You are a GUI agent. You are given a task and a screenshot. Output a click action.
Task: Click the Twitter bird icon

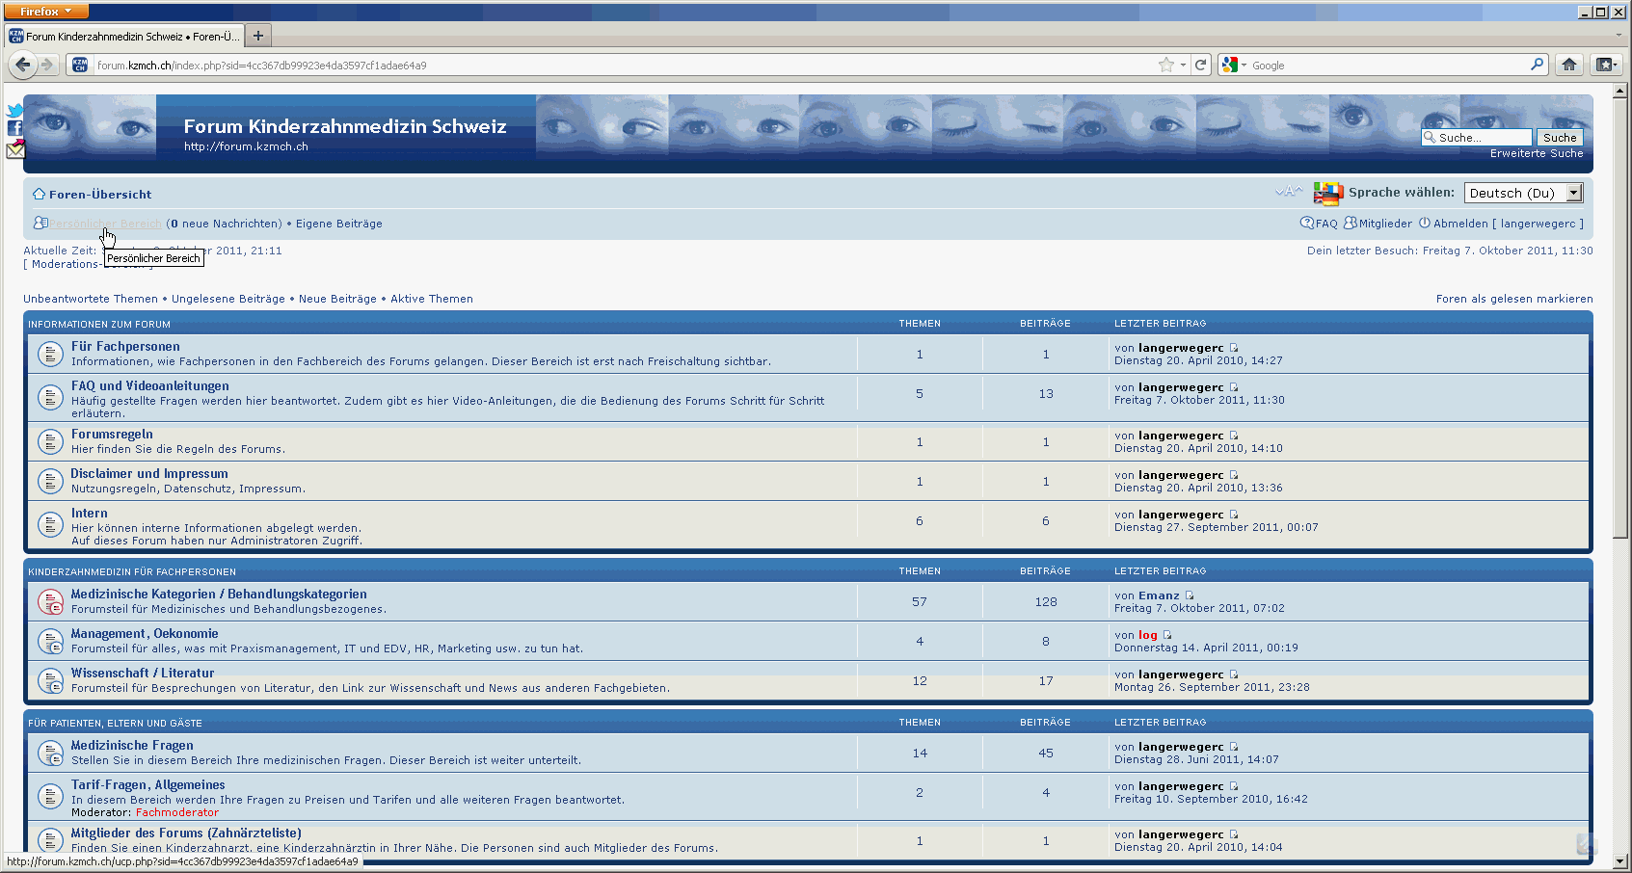click(x=14, y=111)
